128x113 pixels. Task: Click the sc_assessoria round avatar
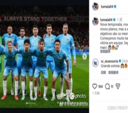pos(95,63)
